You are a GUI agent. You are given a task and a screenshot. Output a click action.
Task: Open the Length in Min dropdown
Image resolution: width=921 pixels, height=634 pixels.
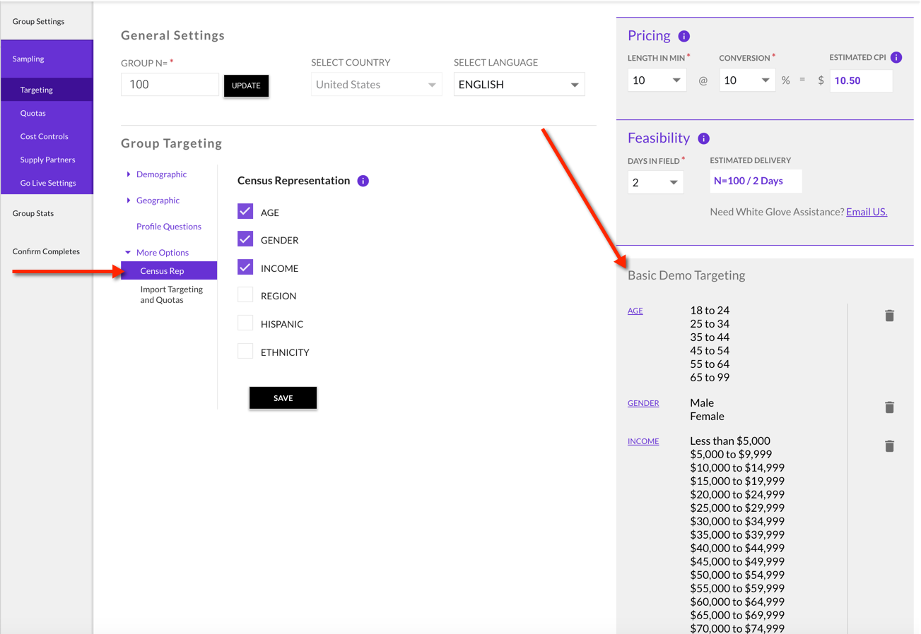point(657,80)
